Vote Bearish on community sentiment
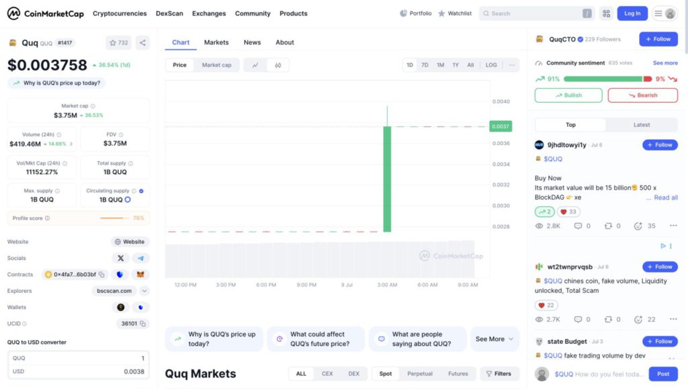Viewport: 688px width, 389px height. coord(643,95)
